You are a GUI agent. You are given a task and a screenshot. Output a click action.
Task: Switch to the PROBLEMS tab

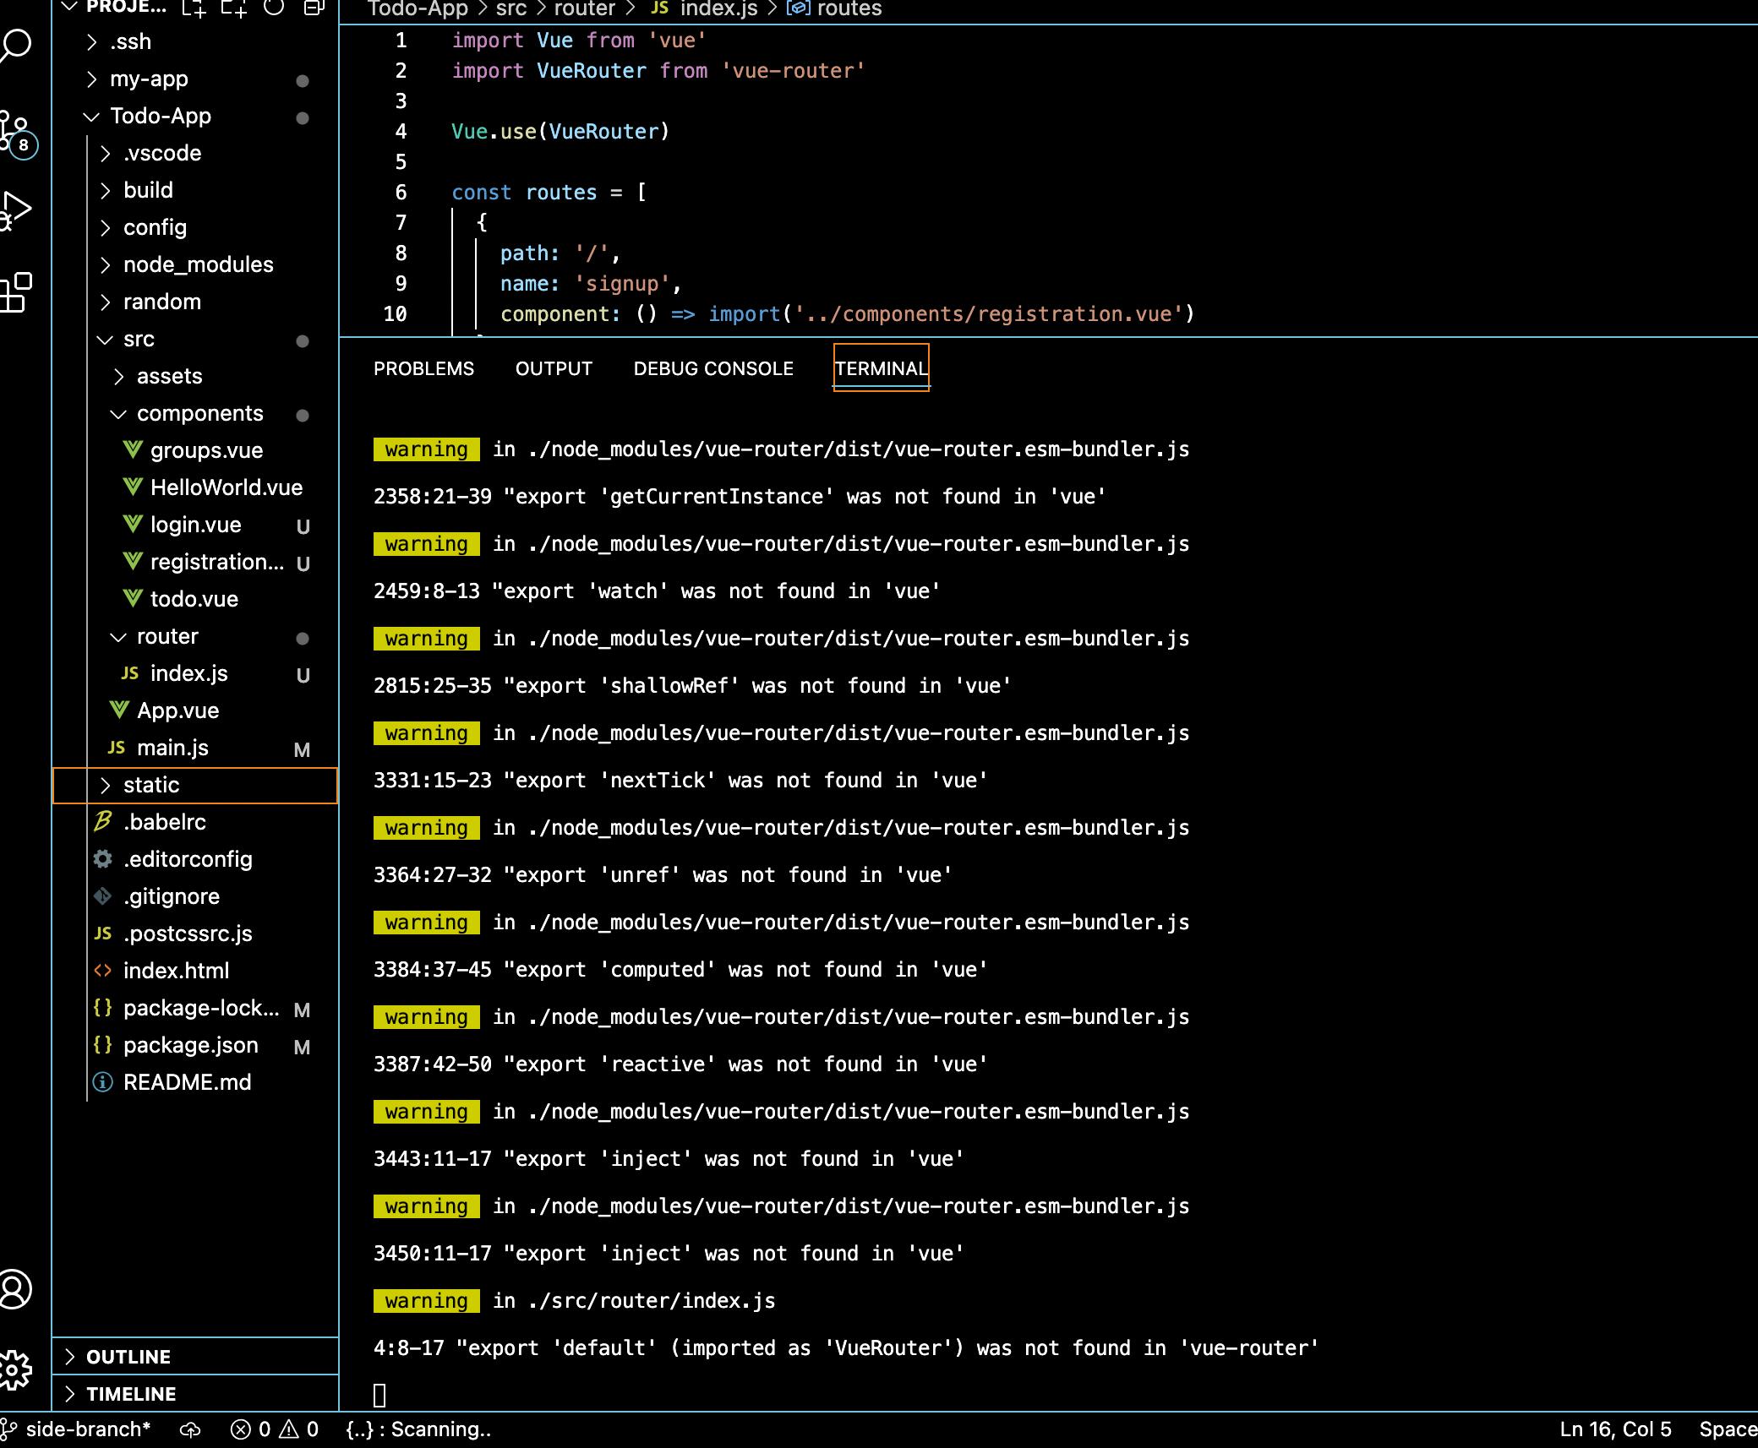(423, 368)
